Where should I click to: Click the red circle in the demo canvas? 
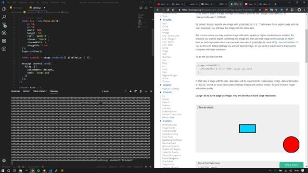coord(291,145)
